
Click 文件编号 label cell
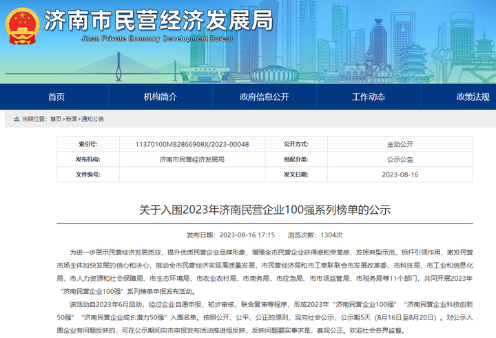[x=88, y=175]
